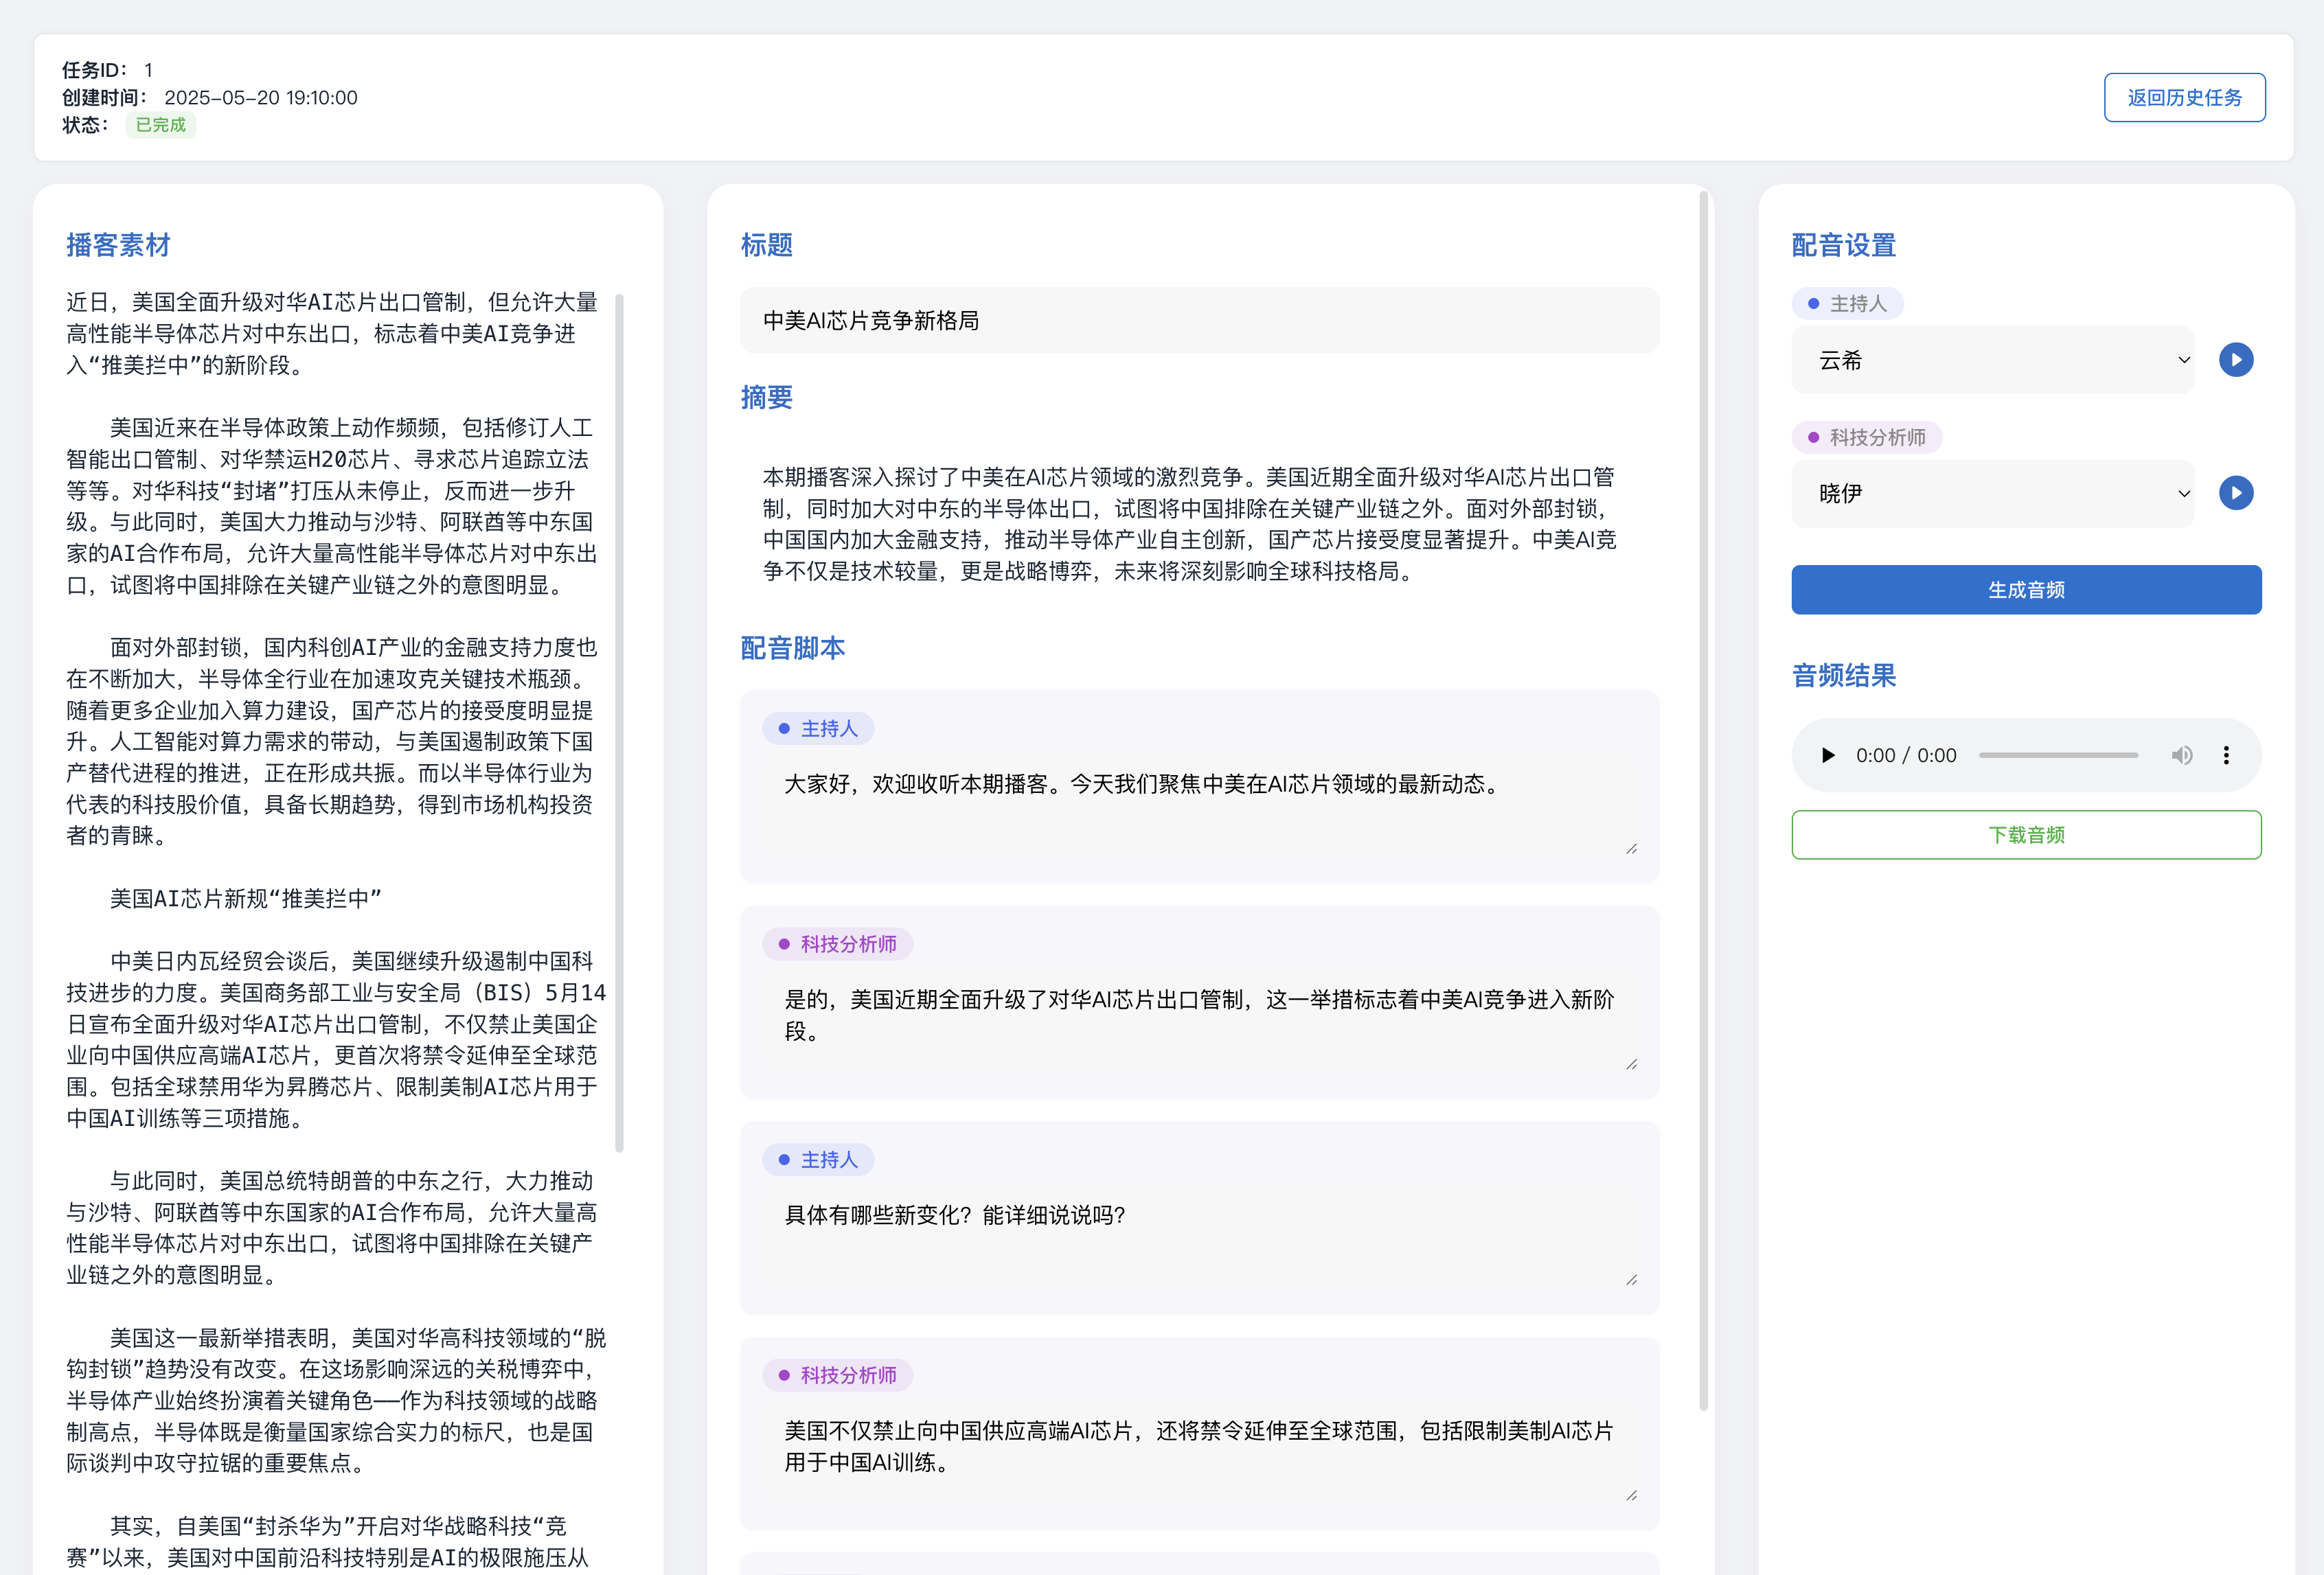Click the audio progress slider
Screen dimensions: 2324x1575
(x=2058, y=755)
